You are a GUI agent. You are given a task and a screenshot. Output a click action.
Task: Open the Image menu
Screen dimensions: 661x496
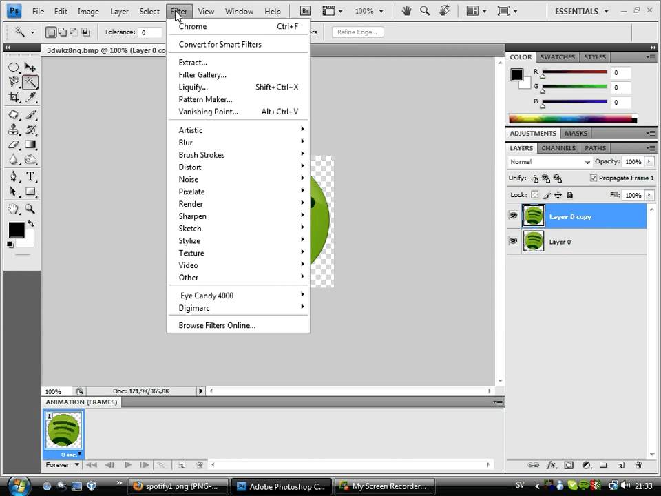pos(88,12)
